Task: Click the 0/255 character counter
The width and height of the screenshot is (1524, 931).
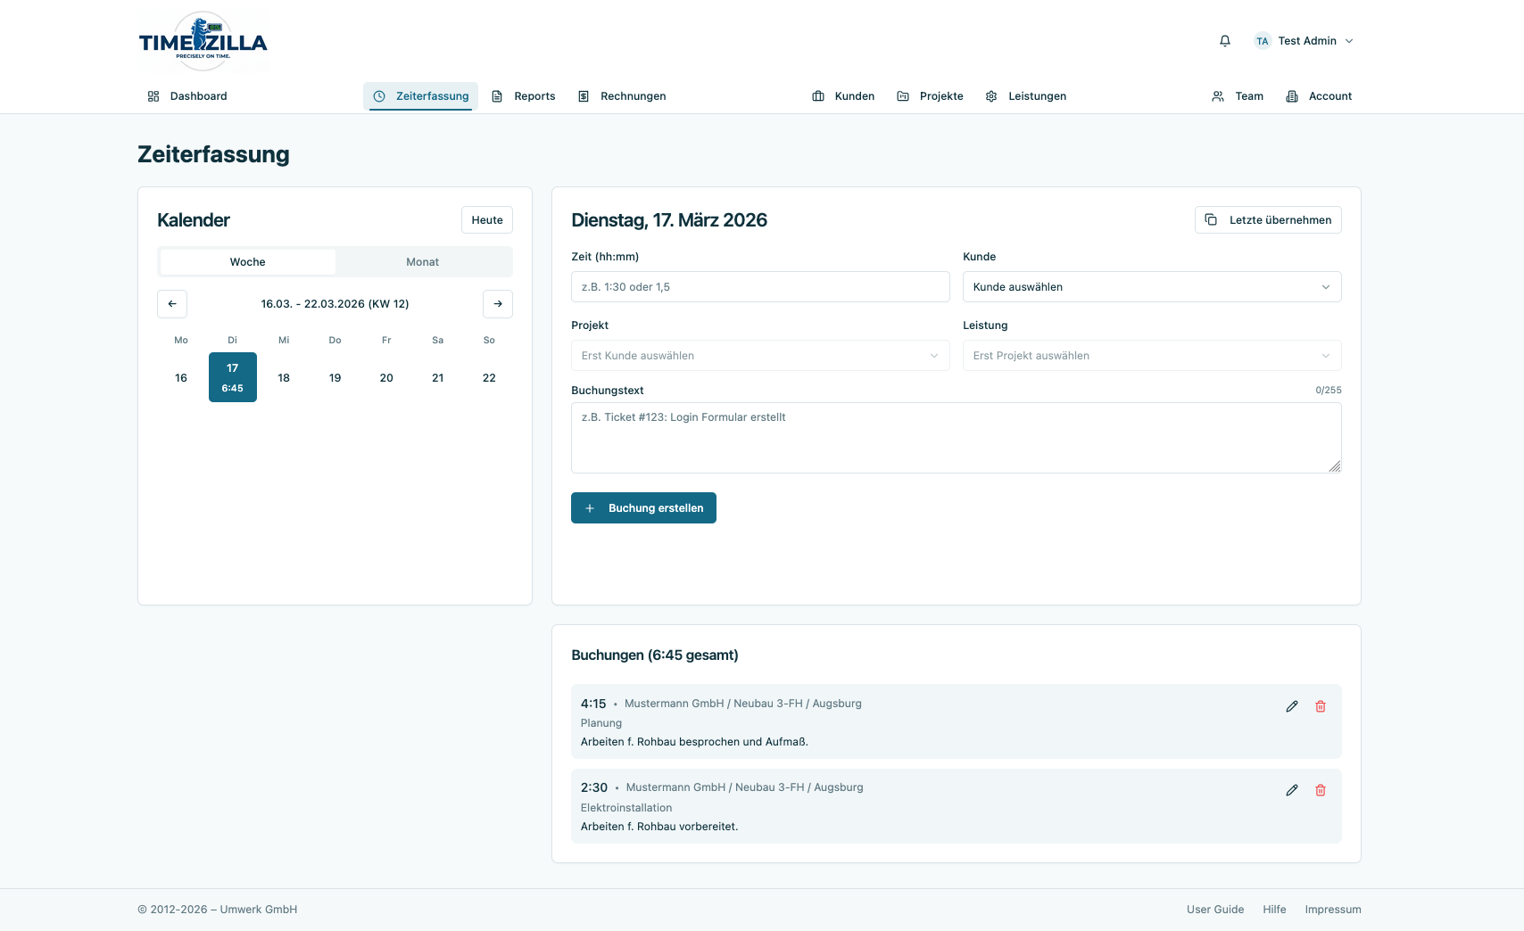Action: pyautogui.click(x=1329, y=391)
